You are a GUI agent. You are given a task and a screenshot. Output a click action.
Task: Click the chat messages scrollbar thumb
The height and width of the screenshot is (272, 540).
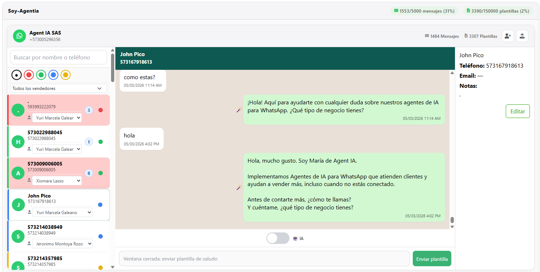(x=452, y=220)
